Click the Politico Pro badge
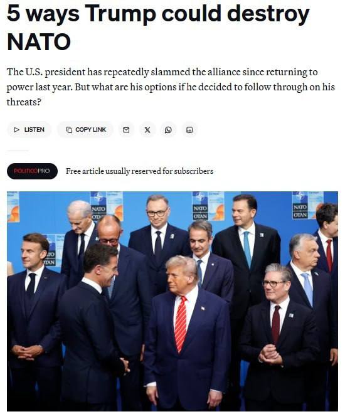Screen dimensions: 345x414 pos(32,171)
